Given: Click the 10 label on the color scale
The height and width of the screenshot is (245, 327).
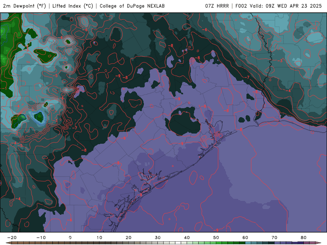Looking at the screenshot, I should click(x=99, y=238).
